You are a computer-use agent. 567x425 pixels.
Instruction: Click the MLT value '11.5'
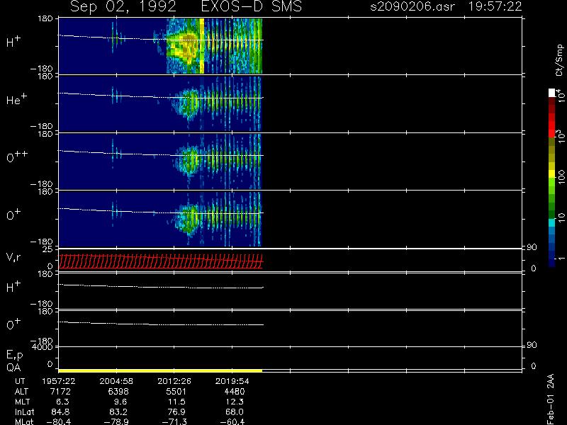[176, 402]
